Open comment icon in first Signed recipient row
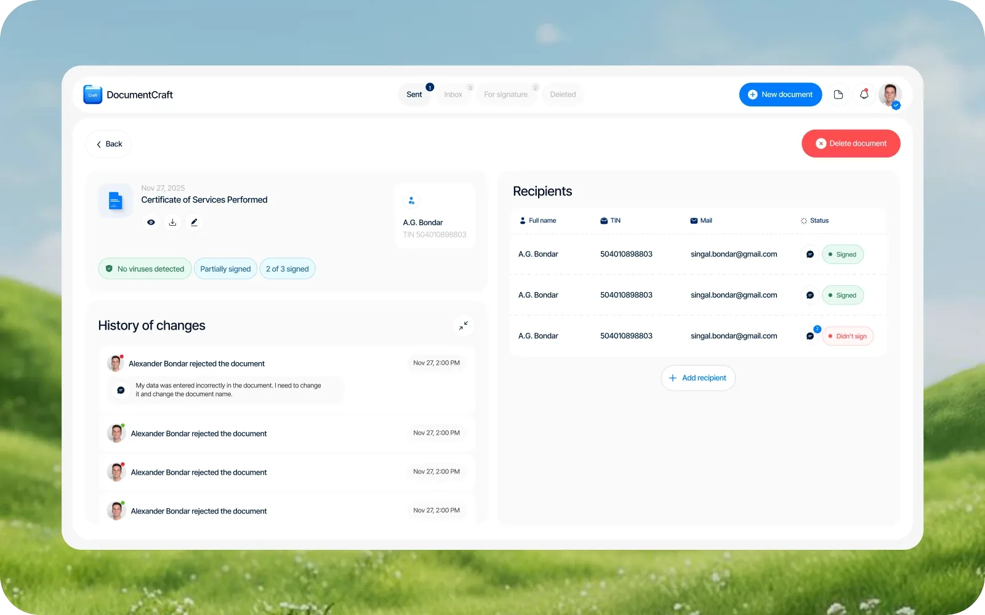 [810, 255]
